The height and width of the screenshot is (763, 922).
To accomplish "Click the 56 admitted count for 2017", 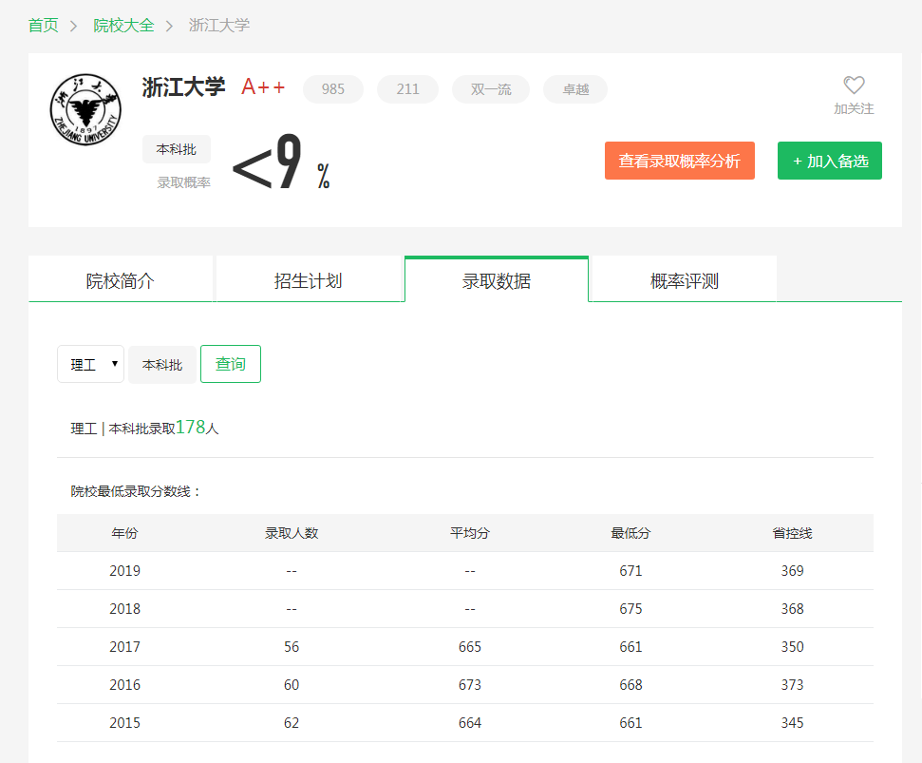I will tap(292, 647).
